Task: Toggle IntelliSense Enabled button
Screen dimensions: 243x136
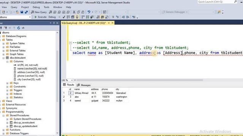Action: coord(77,17)
